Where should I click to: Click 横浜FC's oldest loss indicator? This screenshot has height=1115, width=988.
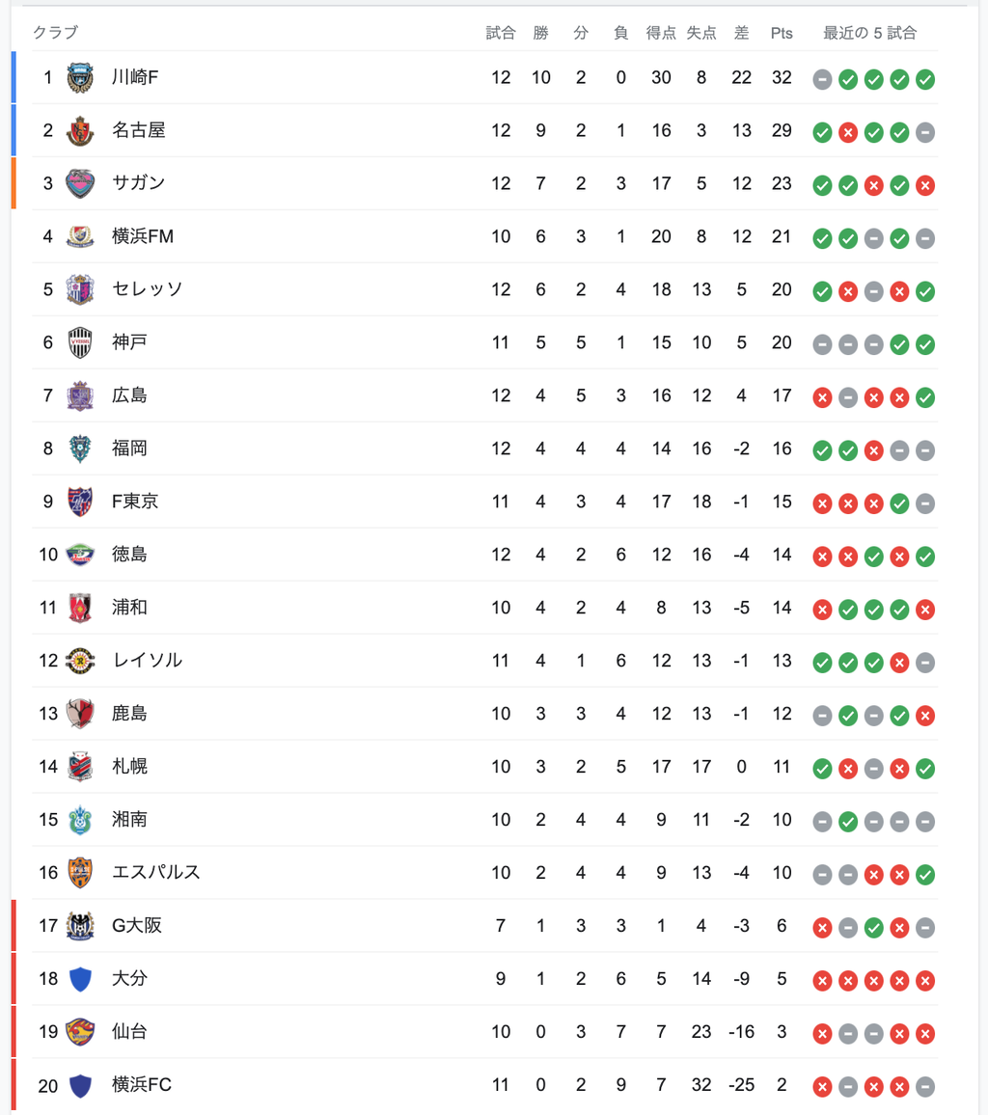coord(822,1087)
